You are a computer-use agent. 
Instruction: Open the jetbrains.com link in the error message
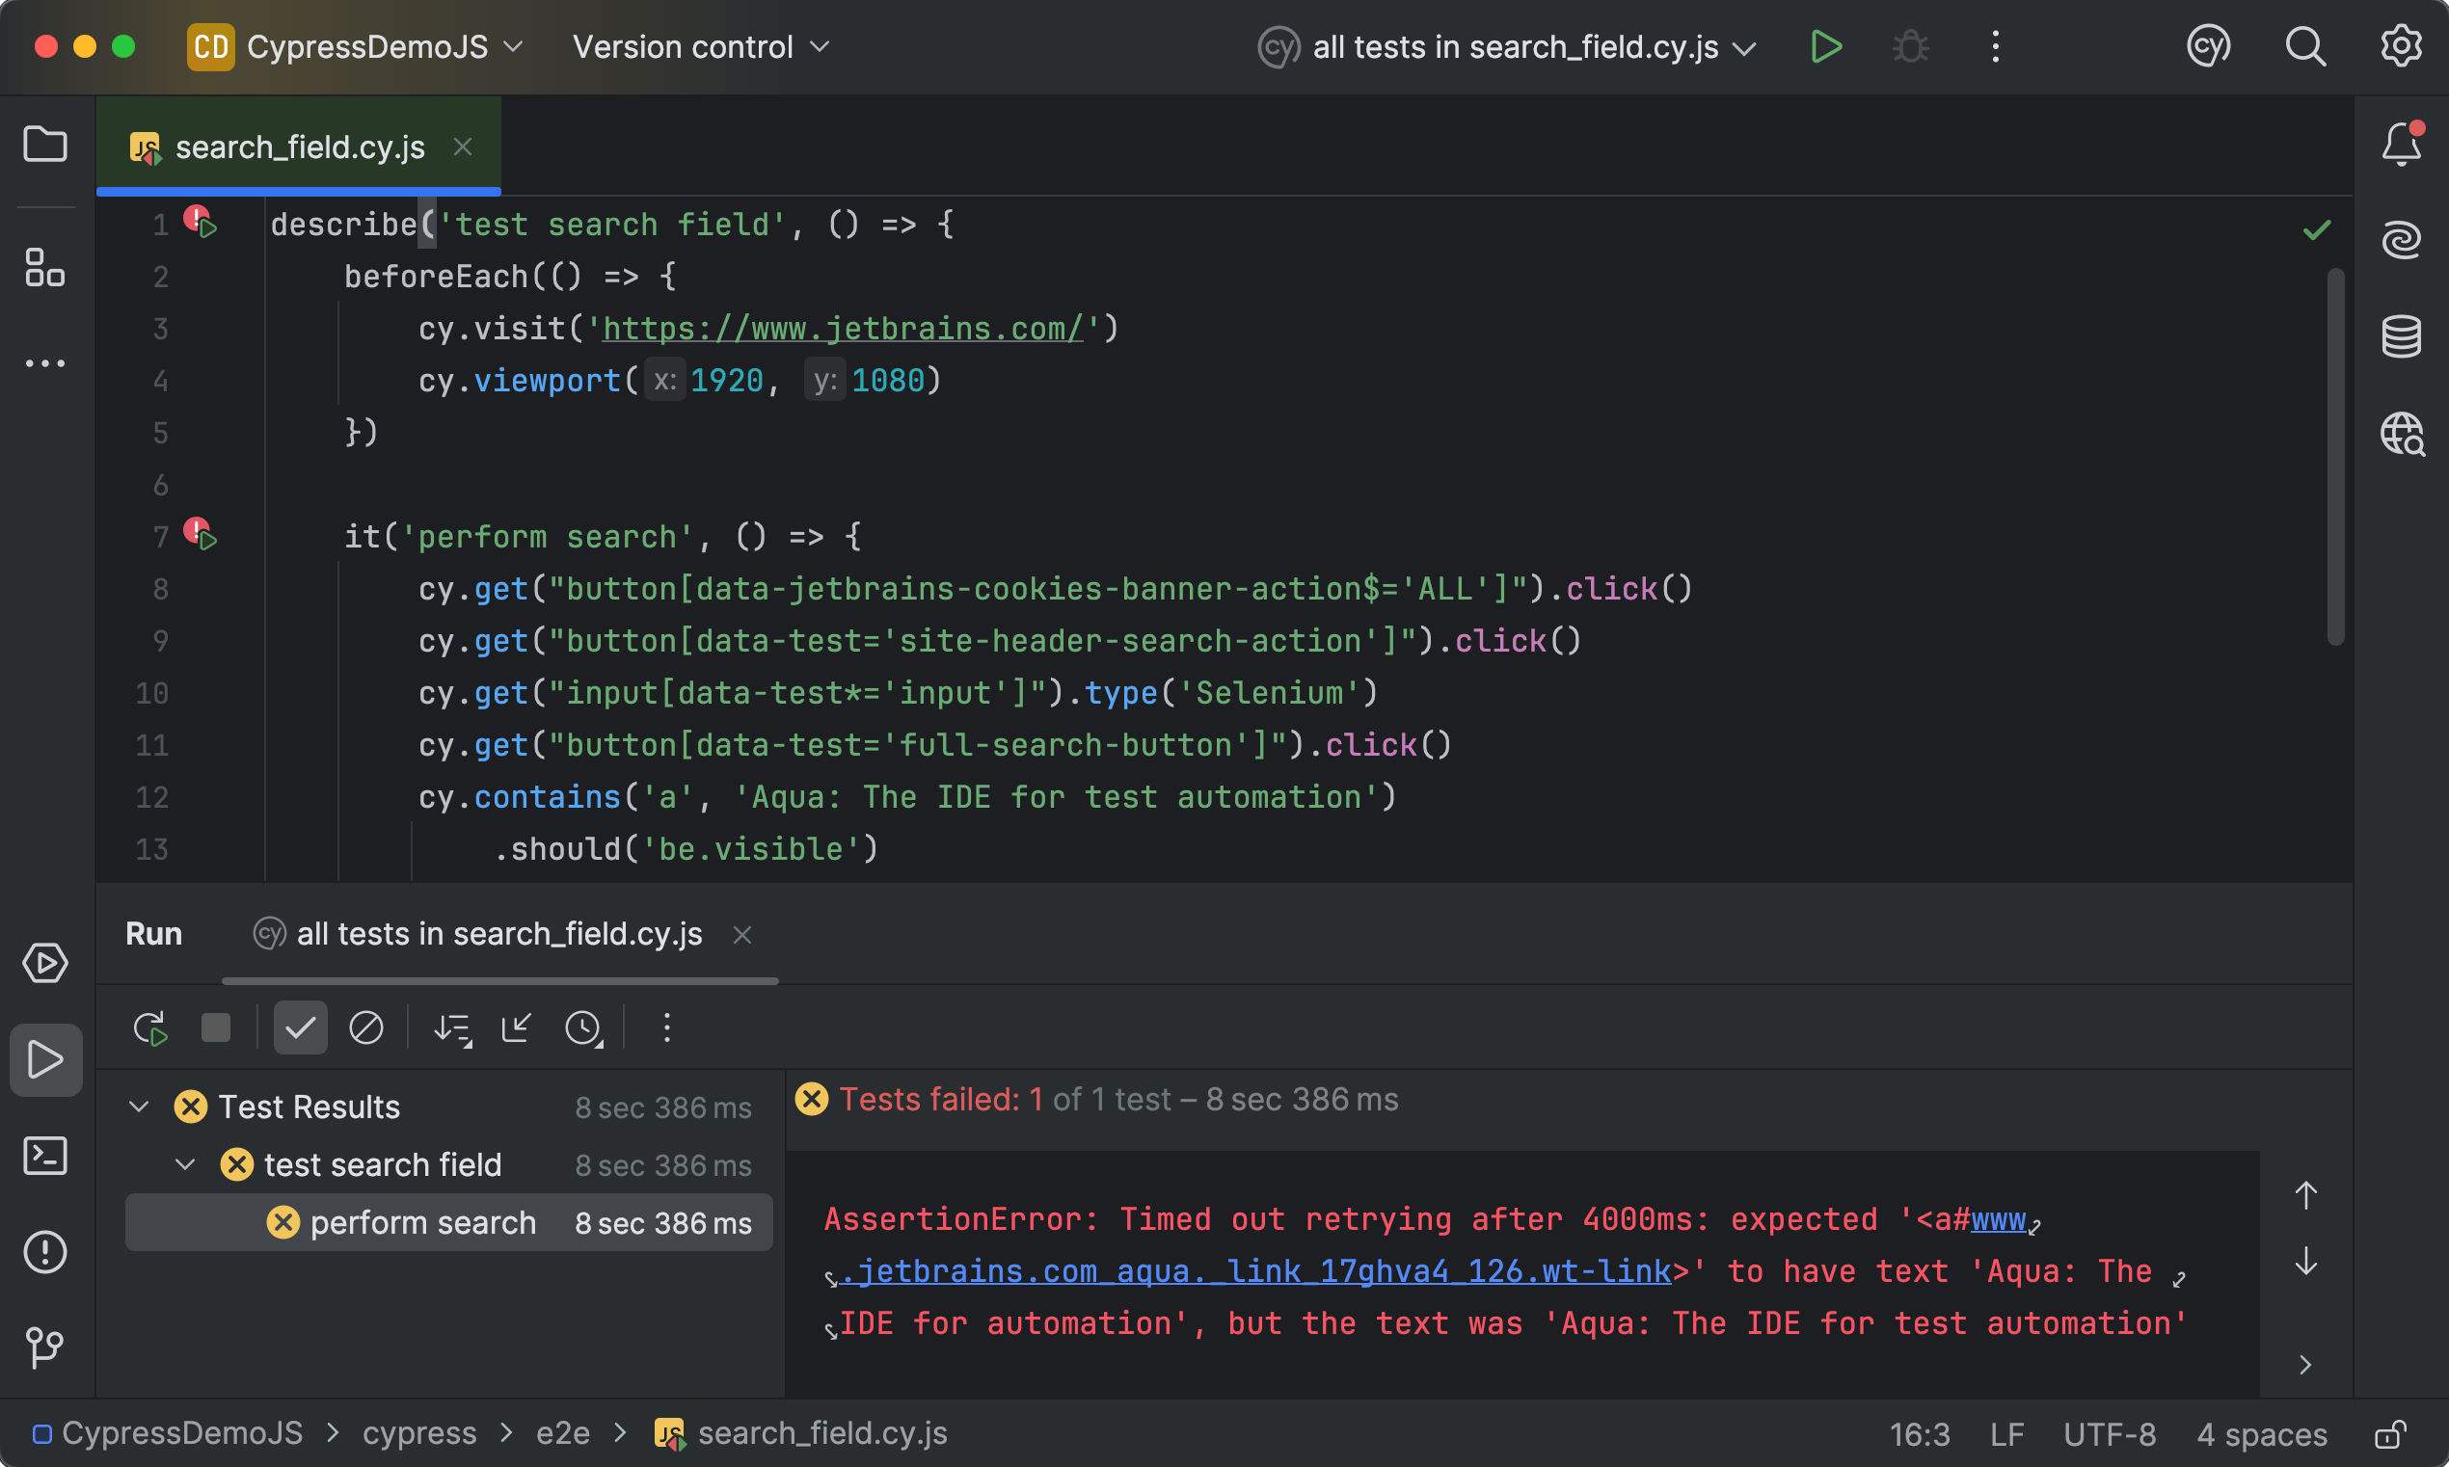[x=1255, y=1271]
